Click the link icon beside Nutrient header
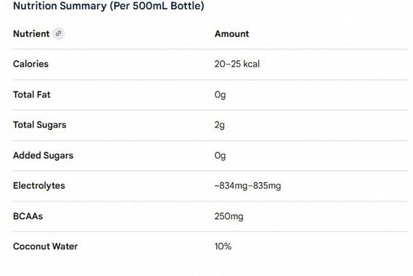The height and width of the screenshot is (276, 413). coord(59,33)
